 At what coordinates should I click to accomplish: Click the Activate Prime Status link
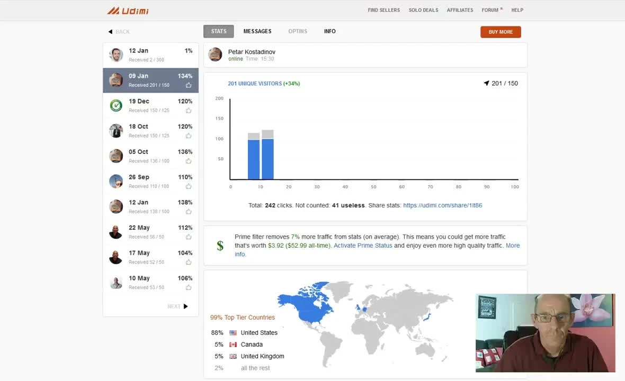363,246
